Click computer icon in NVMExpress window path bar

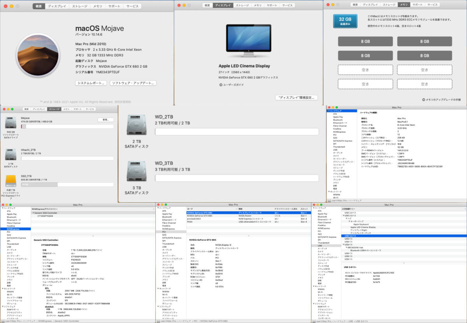coord(3,321)
